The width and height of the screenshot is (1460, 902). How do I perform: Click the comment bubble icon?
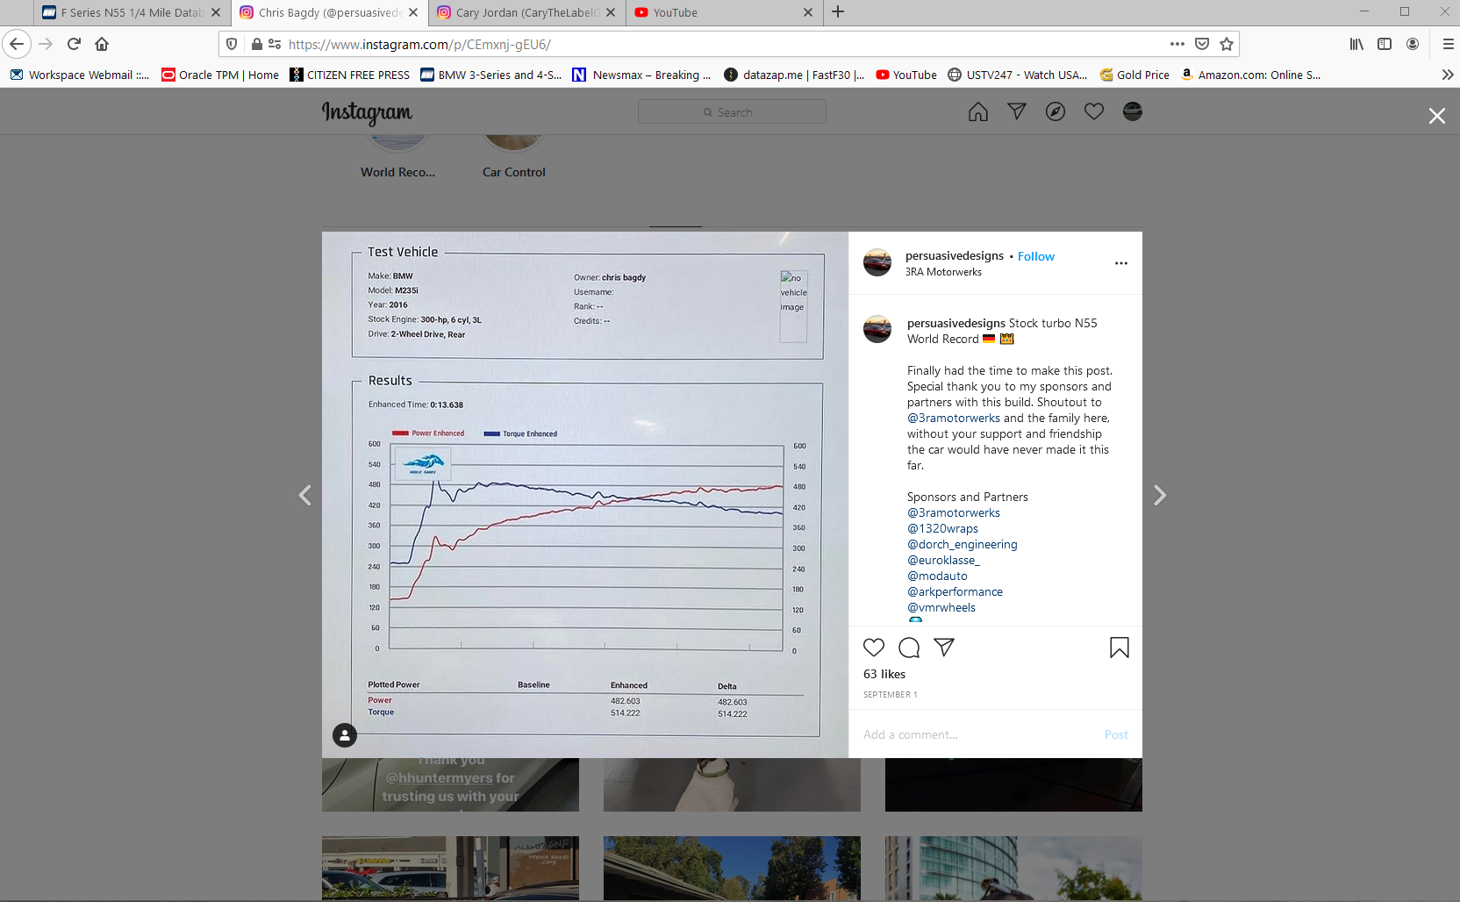[909, 648]
